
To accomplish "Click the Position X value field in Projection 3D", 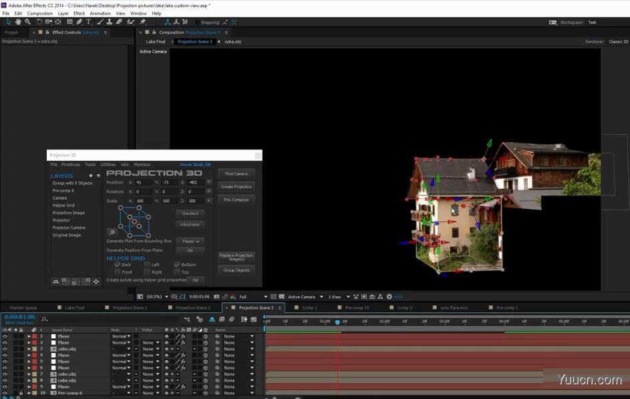I will pyautogui.click(x=143, y=182).
